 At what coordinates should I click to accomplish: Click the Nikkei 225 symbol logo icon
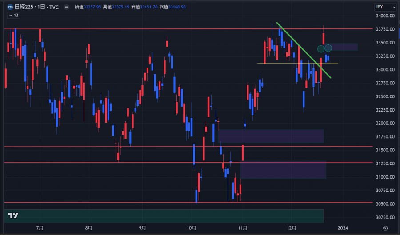click(10, 7)
